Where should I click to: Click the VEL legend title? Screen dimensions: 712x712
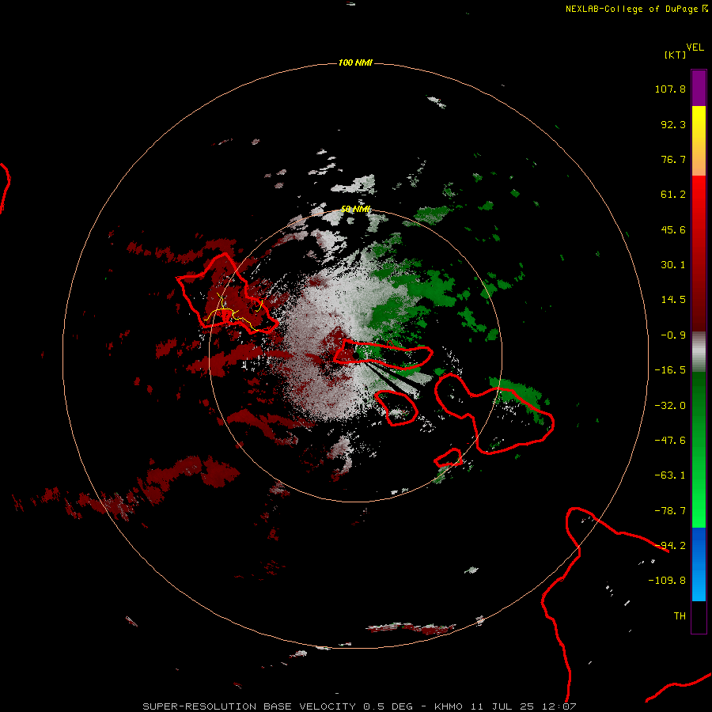coord(695,47)
